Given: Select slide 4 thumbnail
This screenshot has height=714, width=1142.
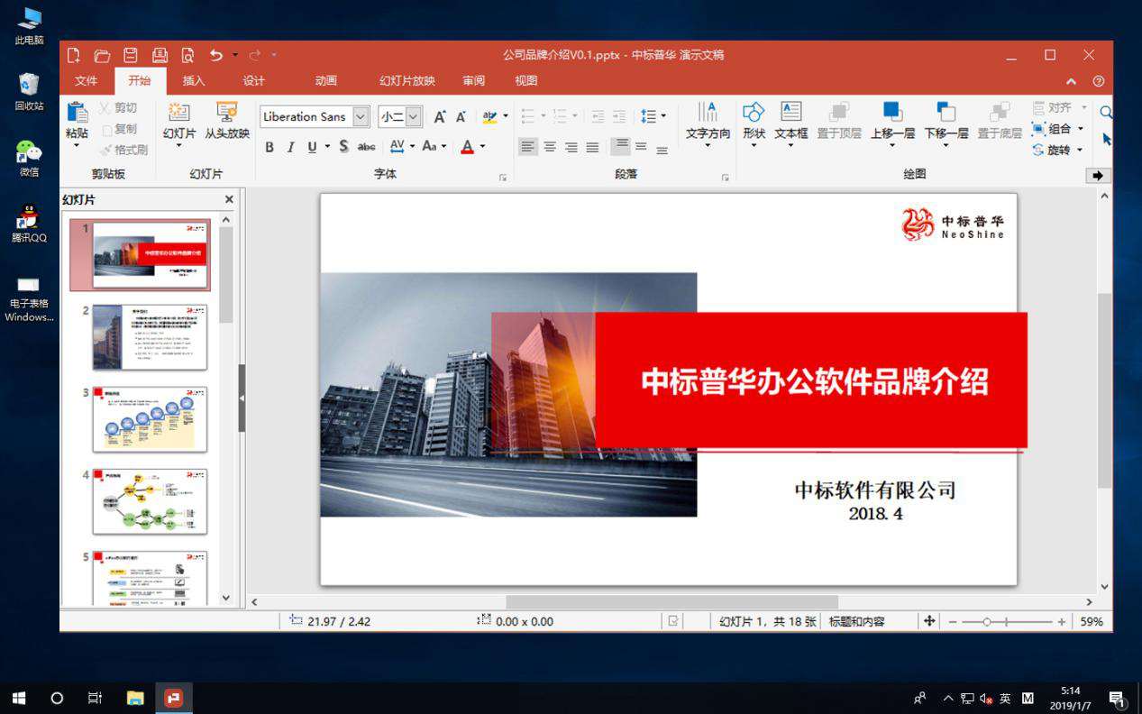Looking at the screenshot, I should coord(150,501).
